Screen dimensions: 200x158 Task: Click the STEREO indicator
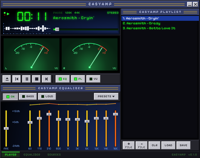click(x=113, y=13)
